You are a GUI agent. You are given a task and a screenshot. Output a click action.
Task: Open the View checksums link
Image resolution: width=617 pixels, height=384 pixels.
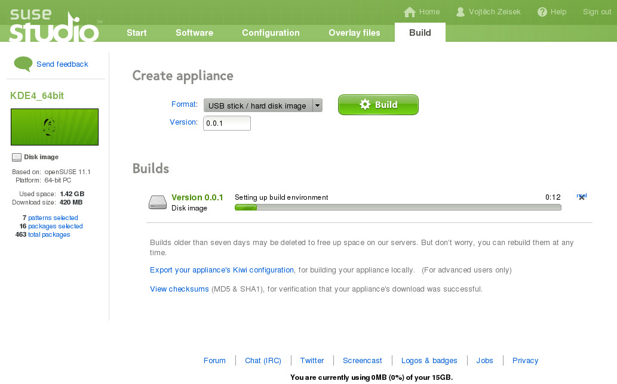coord(179,289)
